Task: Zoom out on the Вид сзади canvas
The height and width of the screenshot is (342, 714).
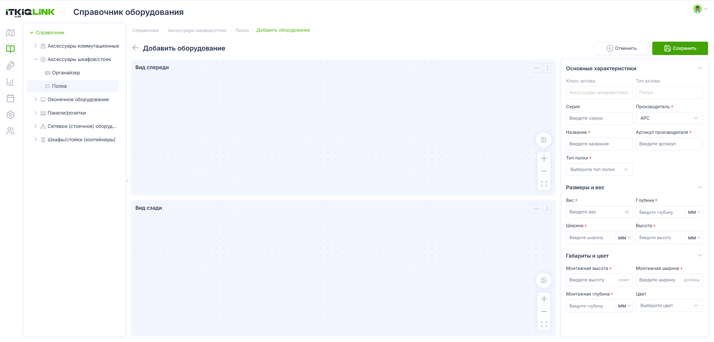Action: (544, 312)
